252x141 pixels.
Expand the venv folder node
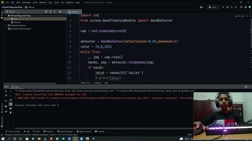click(9, 19)
